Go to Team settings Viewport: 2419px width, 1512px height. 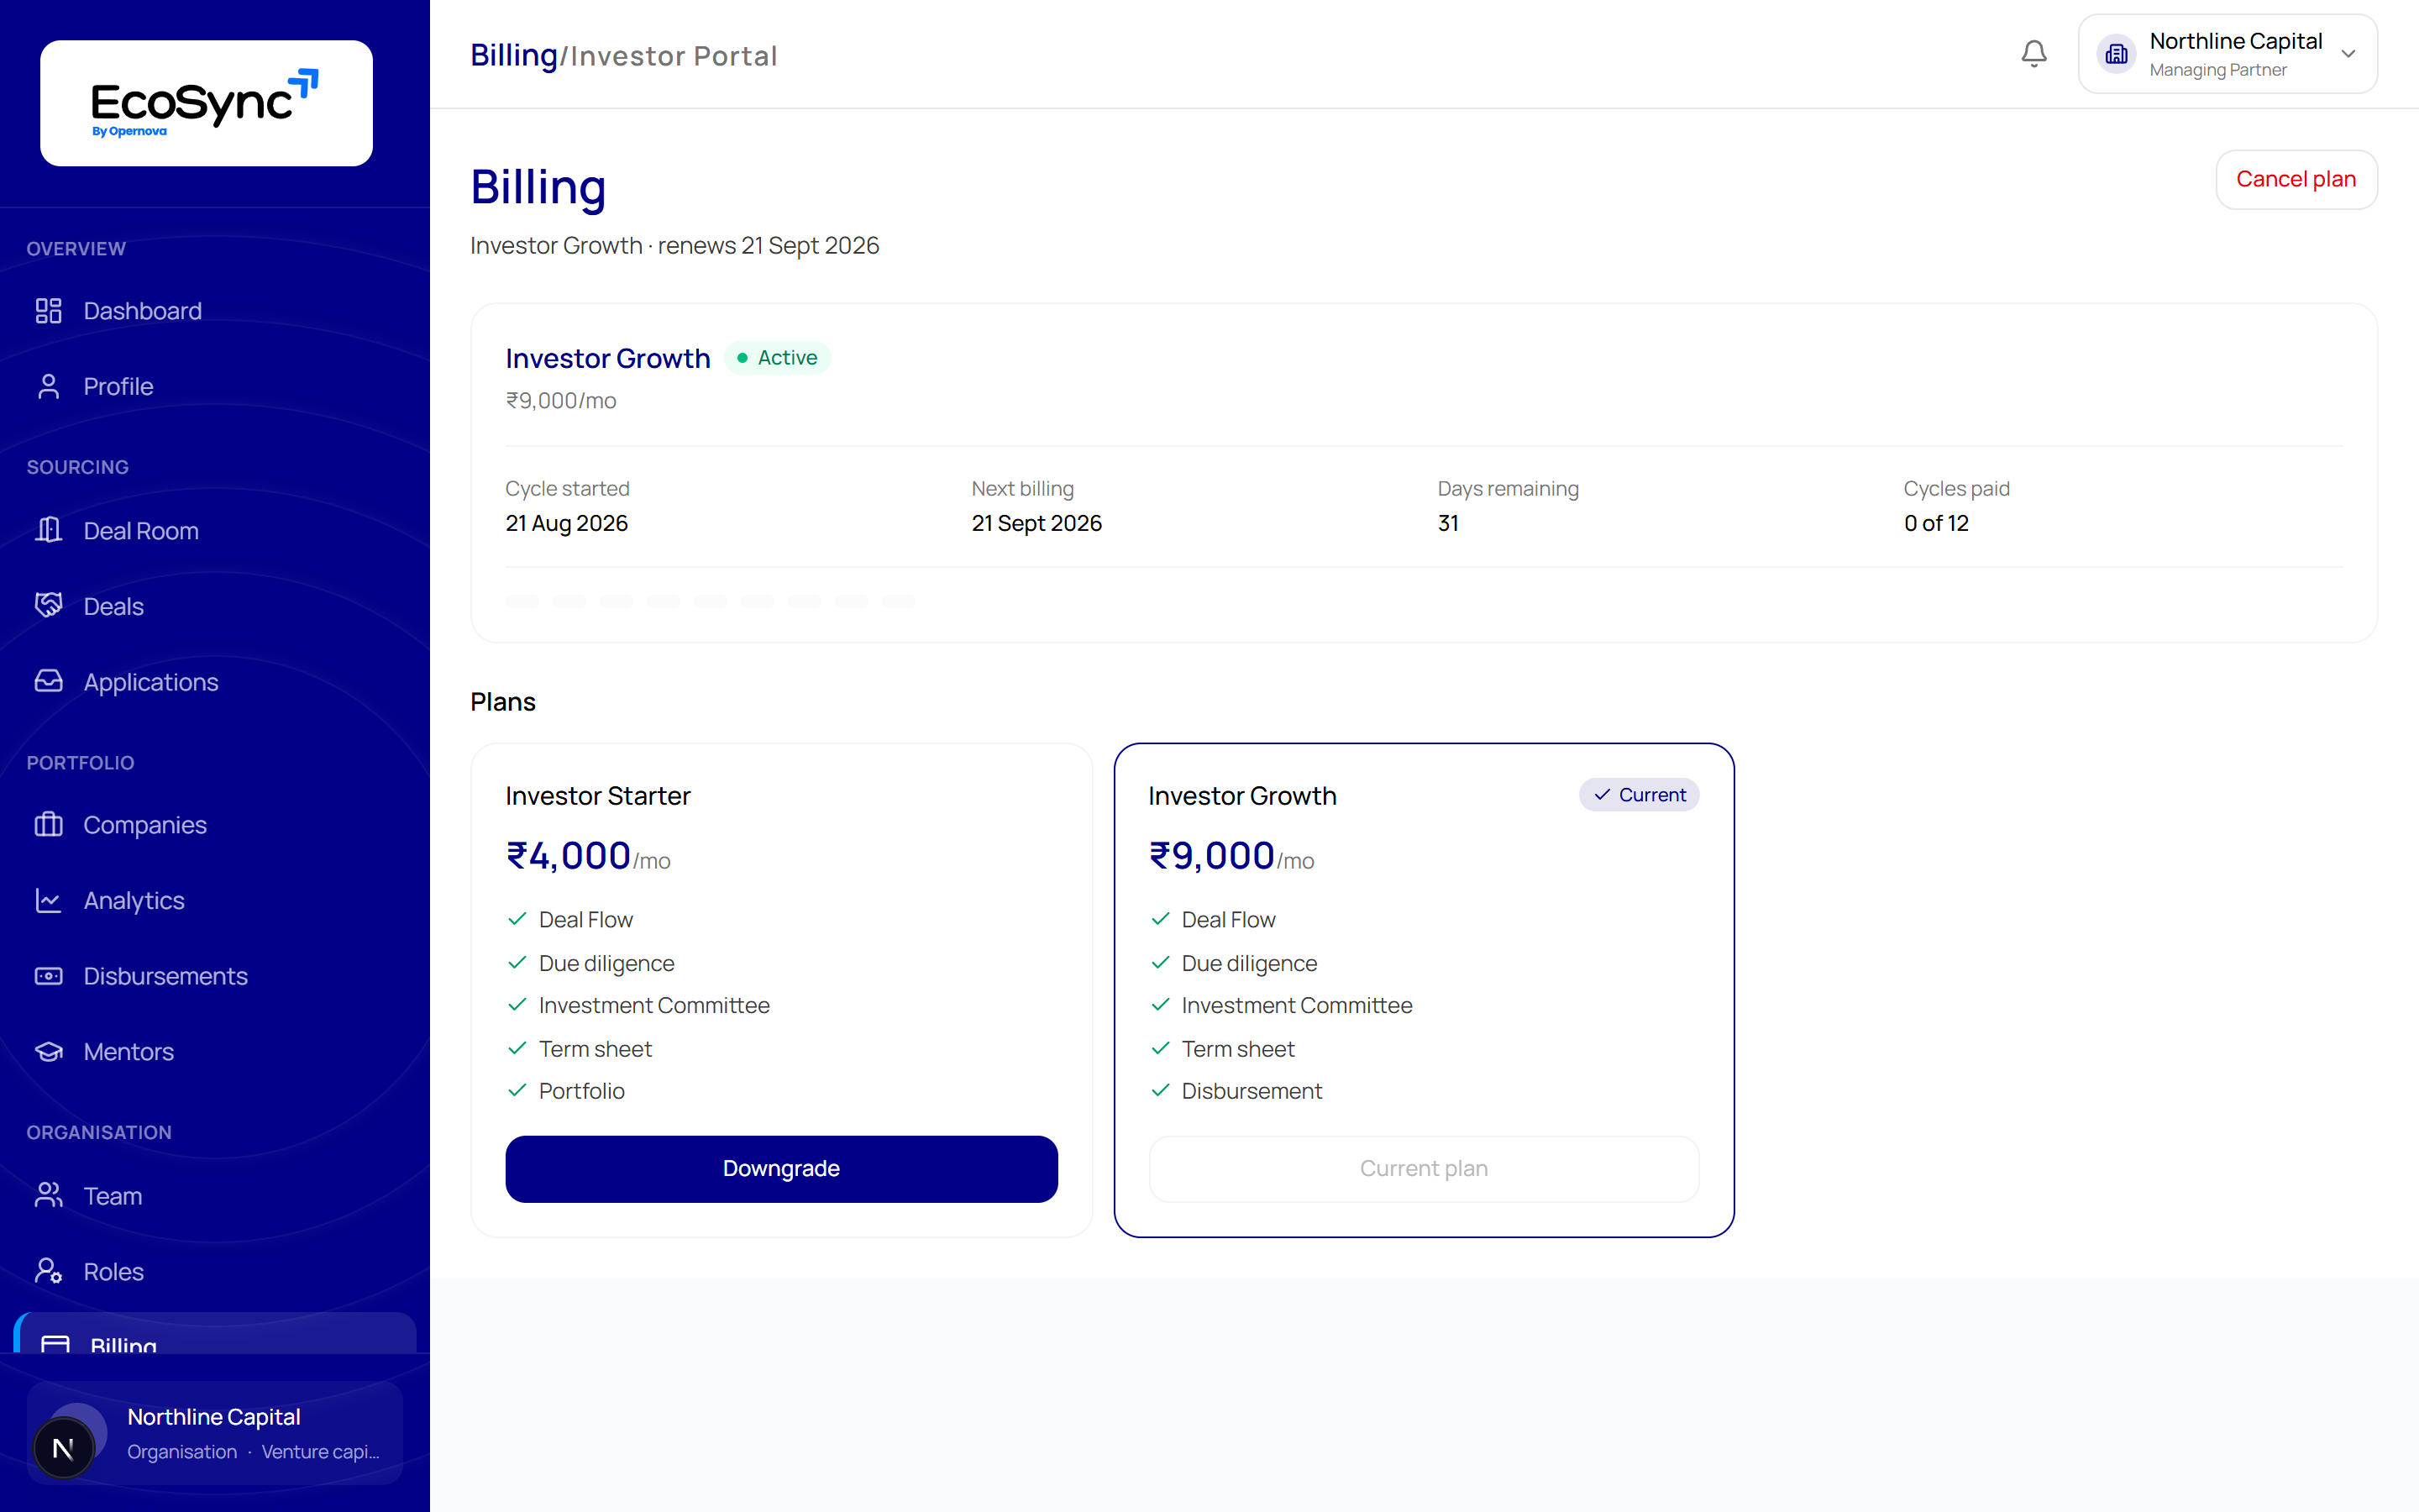215,1195
